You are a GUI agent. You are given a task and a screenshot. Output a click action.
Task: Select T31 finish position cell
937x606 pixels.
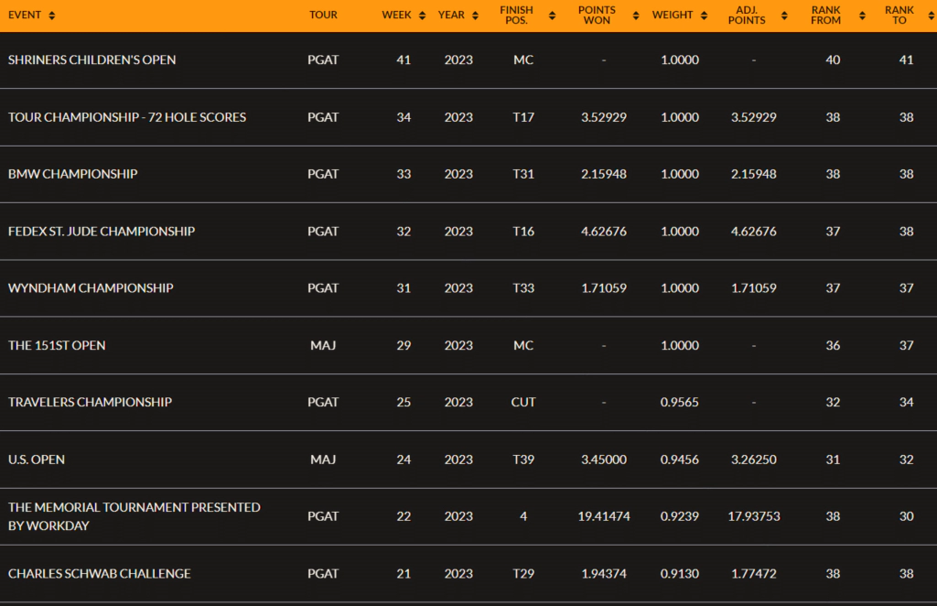[x=523, y=174]
